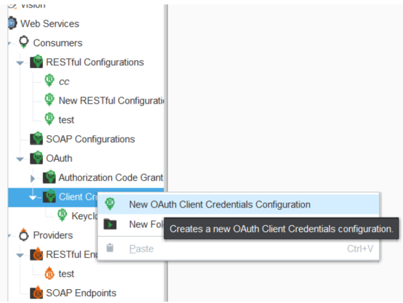This screenshot has width=403, height=303.
Task: Click the green icon beside cc
Action: 49,81
